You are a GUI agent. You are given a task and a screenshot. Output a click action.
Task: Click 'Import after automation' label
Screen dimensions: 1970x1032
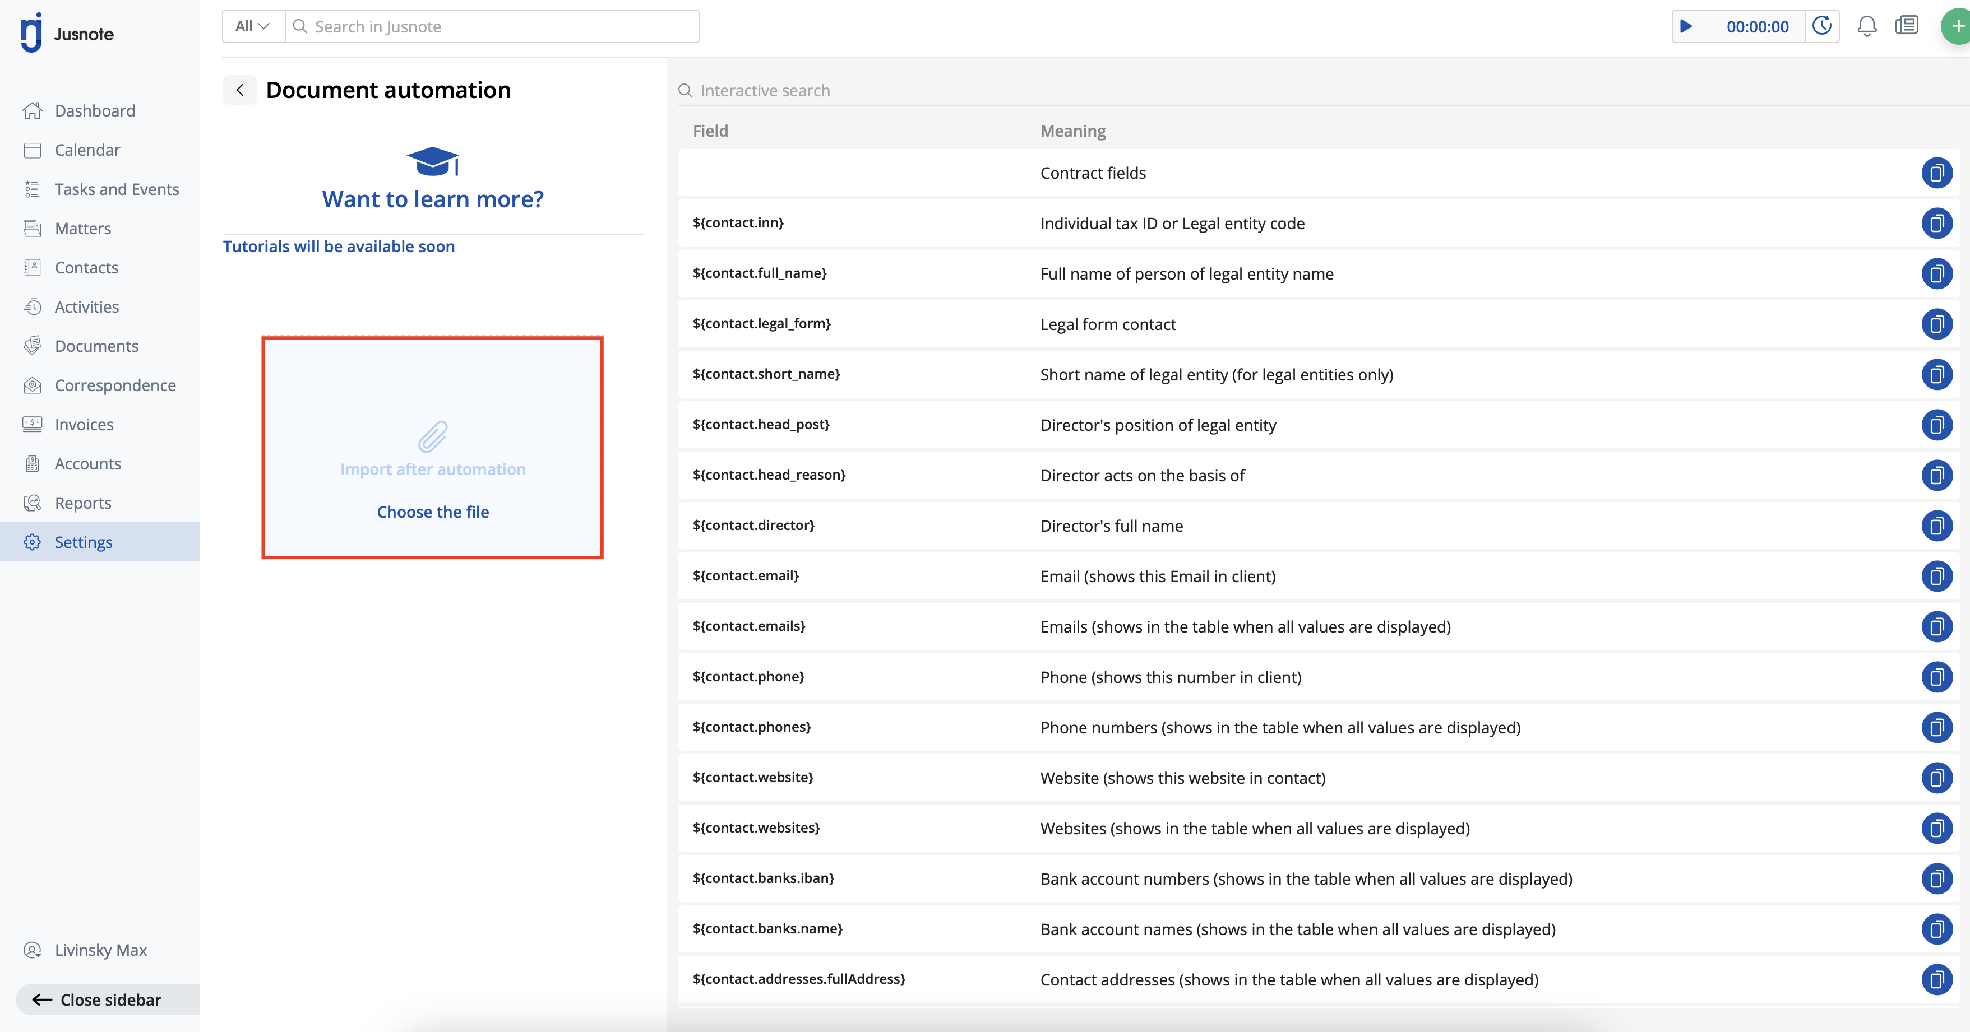(433, 469)
